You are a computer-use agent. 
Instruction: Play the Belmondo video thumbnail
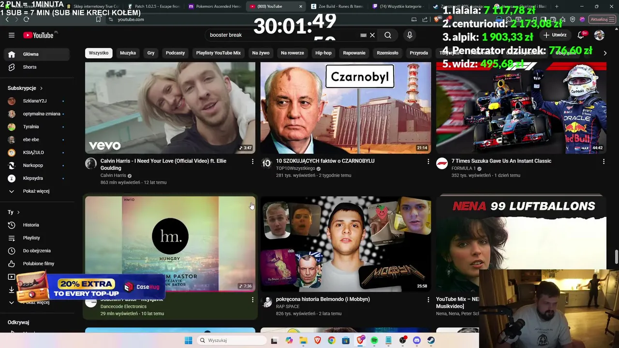pyautogui.click(x=346, y=244)
